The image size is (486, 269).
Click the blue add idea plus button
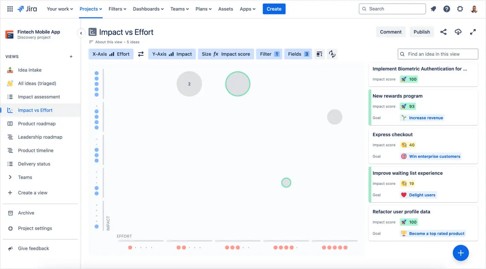[461, 253]
